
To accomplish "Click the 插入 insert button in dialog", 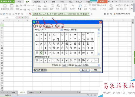I will pyautogui.click(x=85, y=70).
